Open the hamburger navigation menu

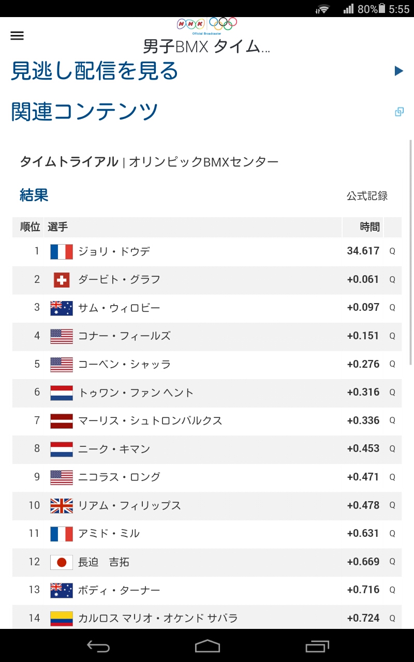tap(17, 35)
